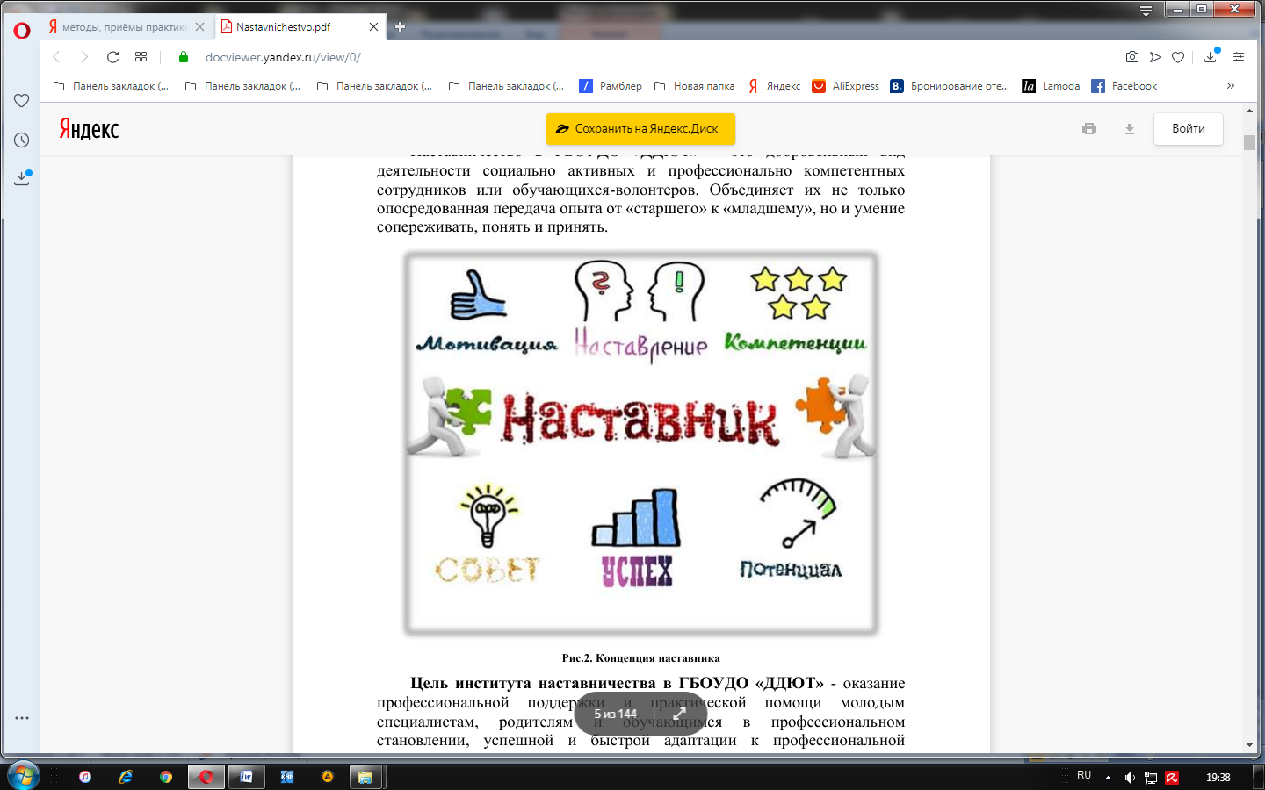
Task: Switch to the Nastavnichestvo.pdf tab
Action: click(x=290, y=27)
